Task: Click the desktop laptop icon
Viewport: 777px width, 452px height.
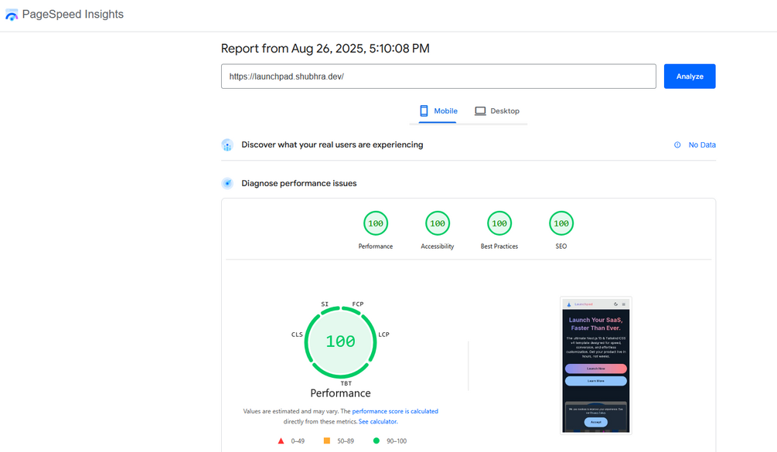Action: tap(480, 111)
